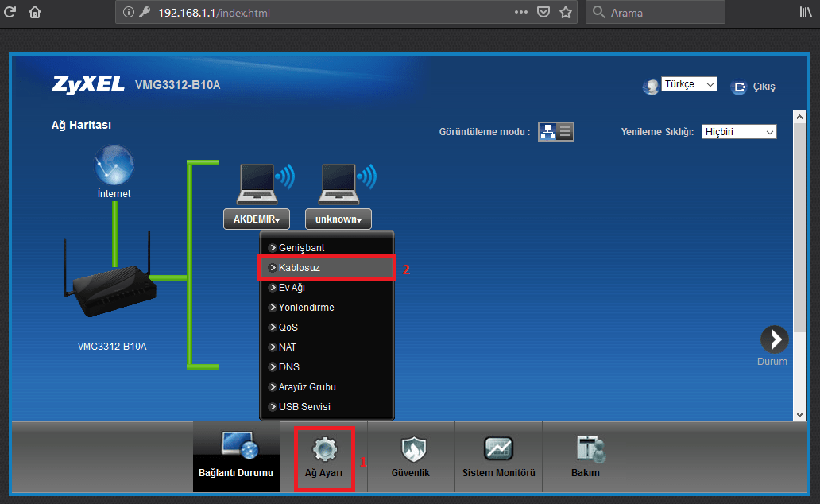
Task: Click the unknown laptop device icon
Action: 338,184
